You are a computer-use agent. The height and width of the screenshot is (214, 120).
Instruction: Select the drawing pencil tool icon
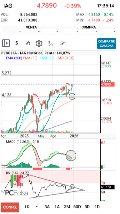click(62, 43)
